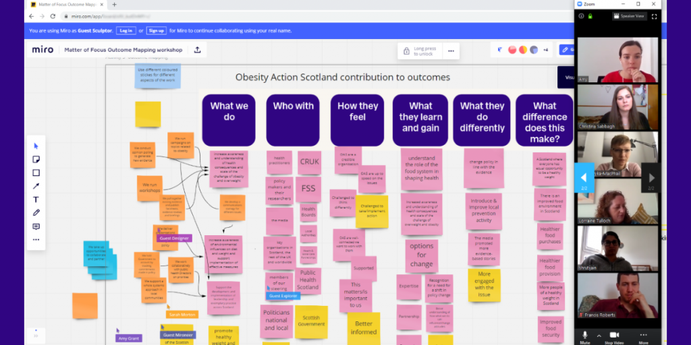
Task: Select the Pen drawing tool
Action: tap(36, 213)
